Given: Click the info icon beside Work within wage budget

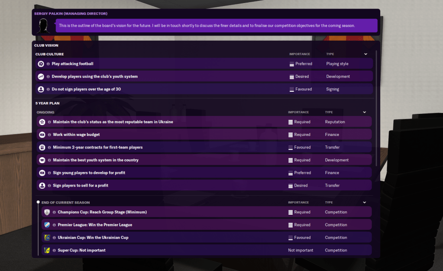Looking at the screenshot, I should (x=49, y=135).
